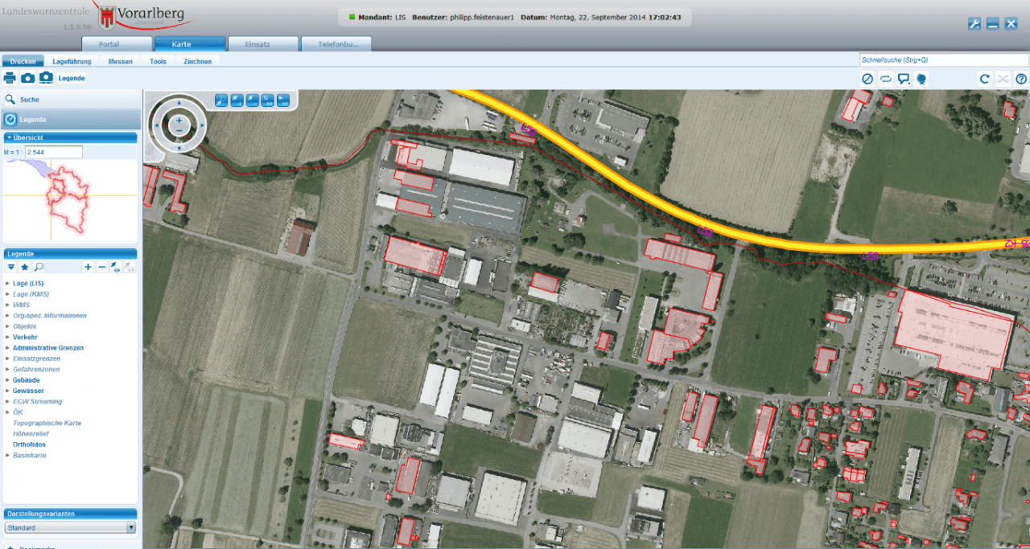The height and width of the screenshot is (549, 1030).
Task: Click the magnifier icon in Legende toolbar
Action: click(38, 267)
